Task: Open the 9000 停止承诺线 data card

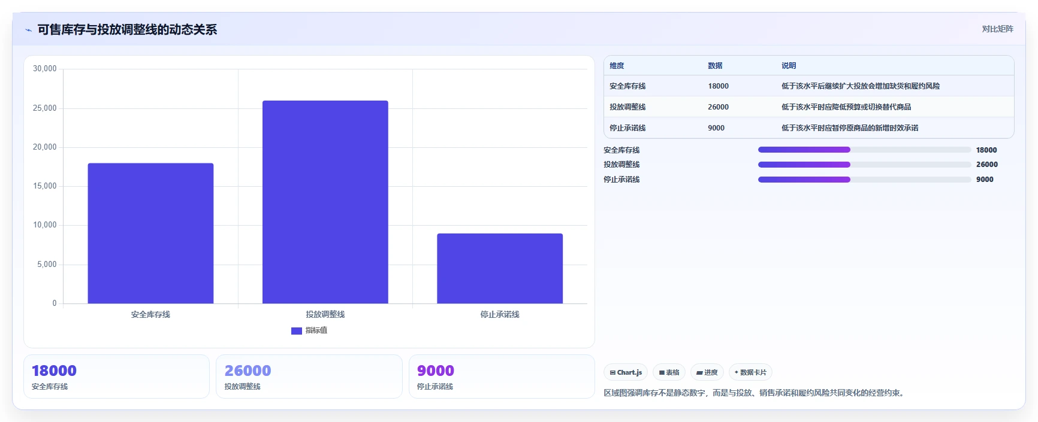Action: 502,377
